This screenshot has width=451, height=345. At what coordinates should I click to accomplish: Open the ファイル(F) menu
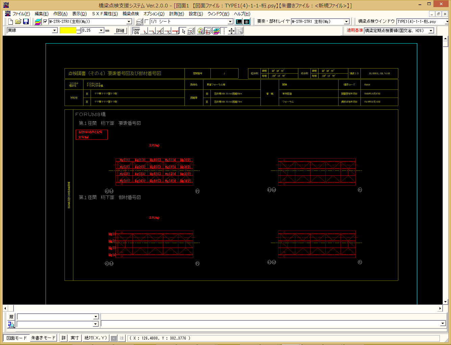[x=21, y=14]
